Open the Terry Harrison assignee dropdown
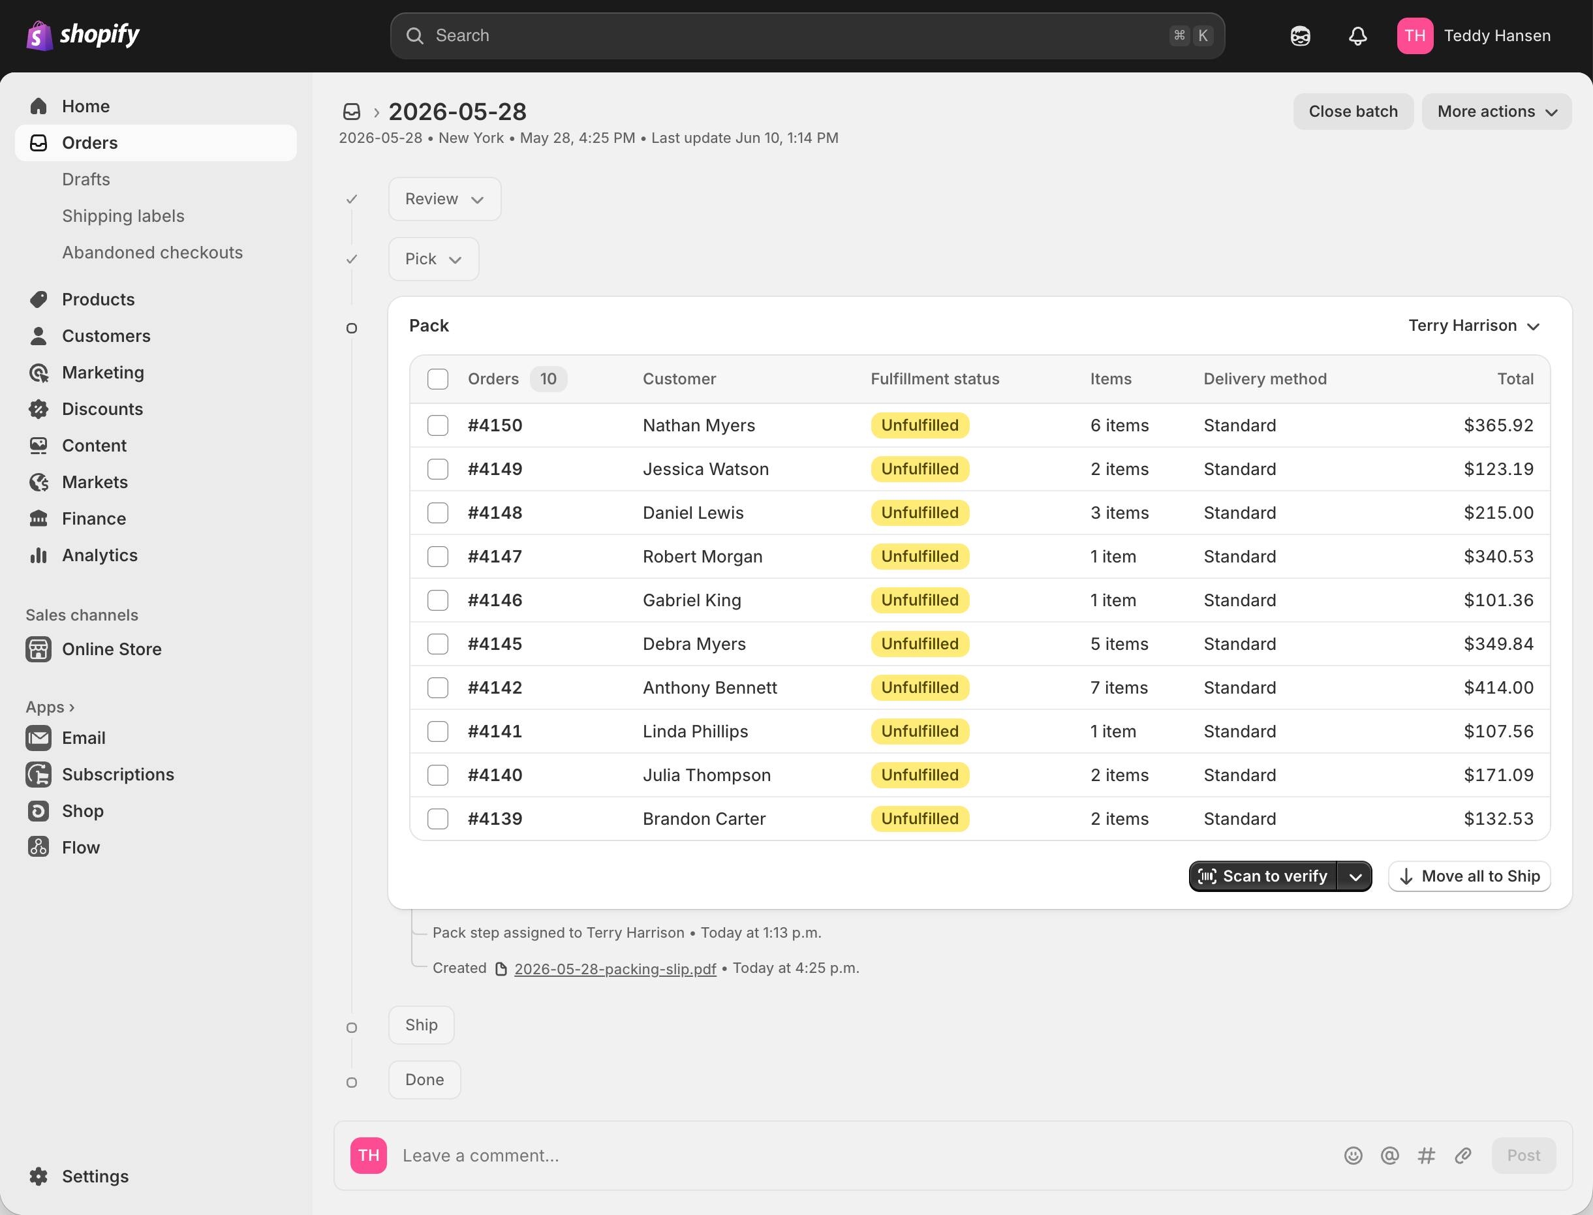This screenshot has width=1593, height=1215. click(1473, 326)
